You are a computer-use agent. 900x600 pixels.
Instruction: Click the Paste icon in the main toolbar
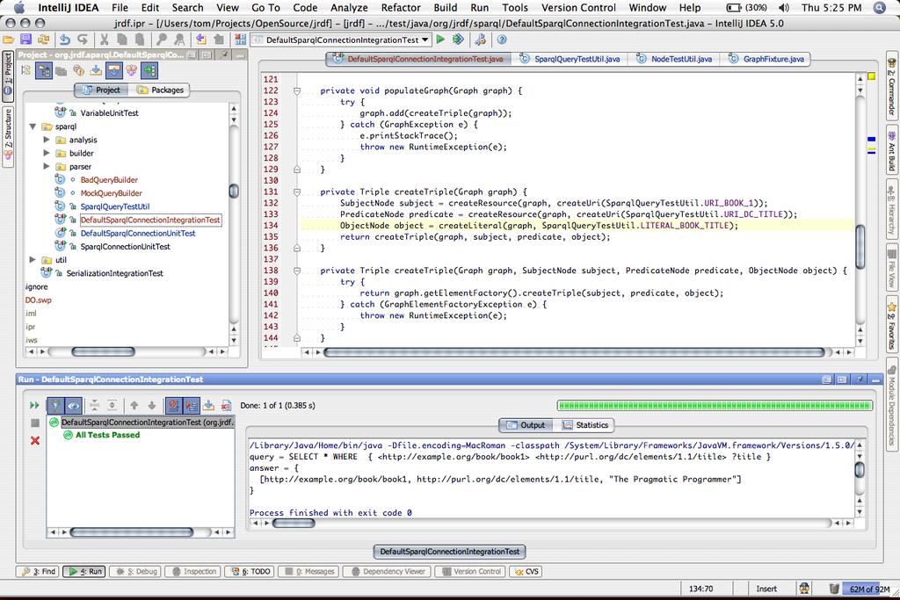click(140, 40)
